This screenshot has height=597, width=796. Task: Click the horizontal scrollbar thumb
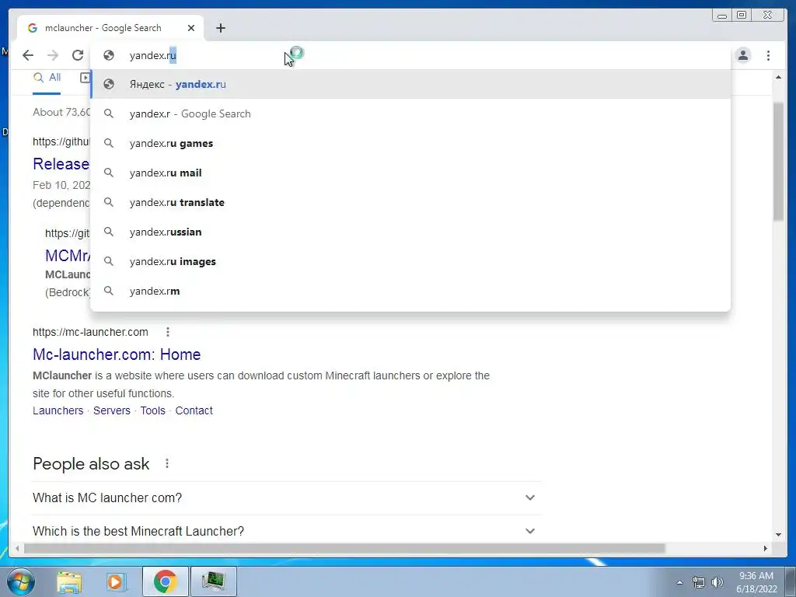(x=344, y=548)
